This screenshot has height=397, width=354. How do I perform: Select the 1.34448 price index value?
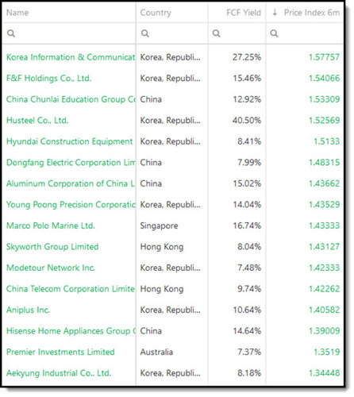coord(325,373)
